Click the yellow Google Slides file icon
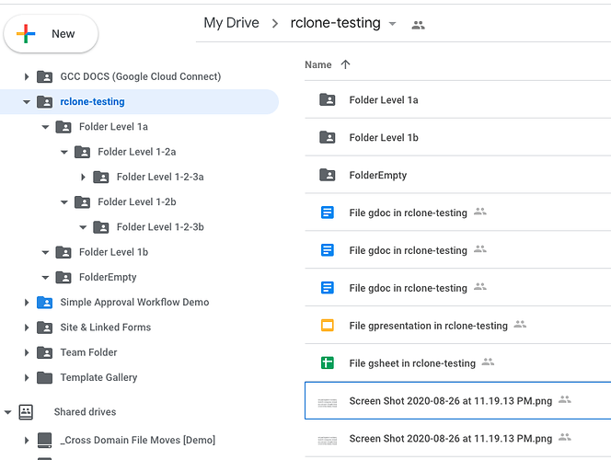This screenshot has width=611, height=460. pos(328,326)
